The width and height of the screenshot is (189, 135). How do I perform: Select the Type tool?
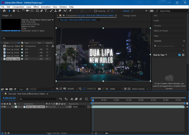click(x=46, y=11)
